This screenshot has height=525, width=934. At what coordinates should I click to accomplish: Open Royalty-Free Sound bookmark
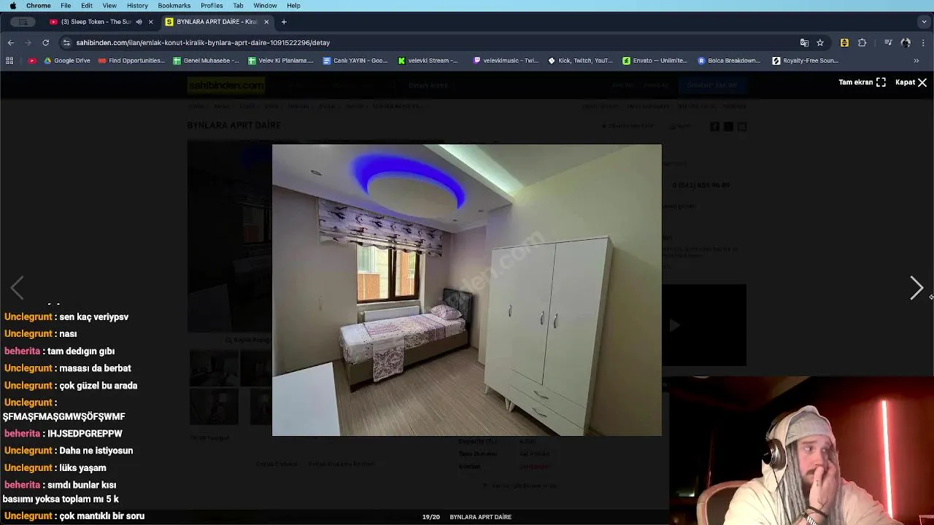806,61
